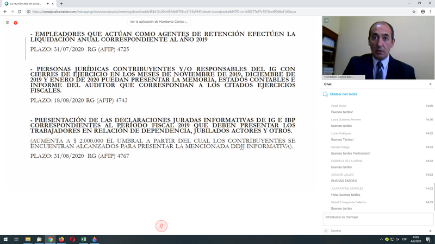This screenshot has width=435, height=244.
Task: Collapse the video panel icon
Action: pyautogui.click(x=326, y=21)
